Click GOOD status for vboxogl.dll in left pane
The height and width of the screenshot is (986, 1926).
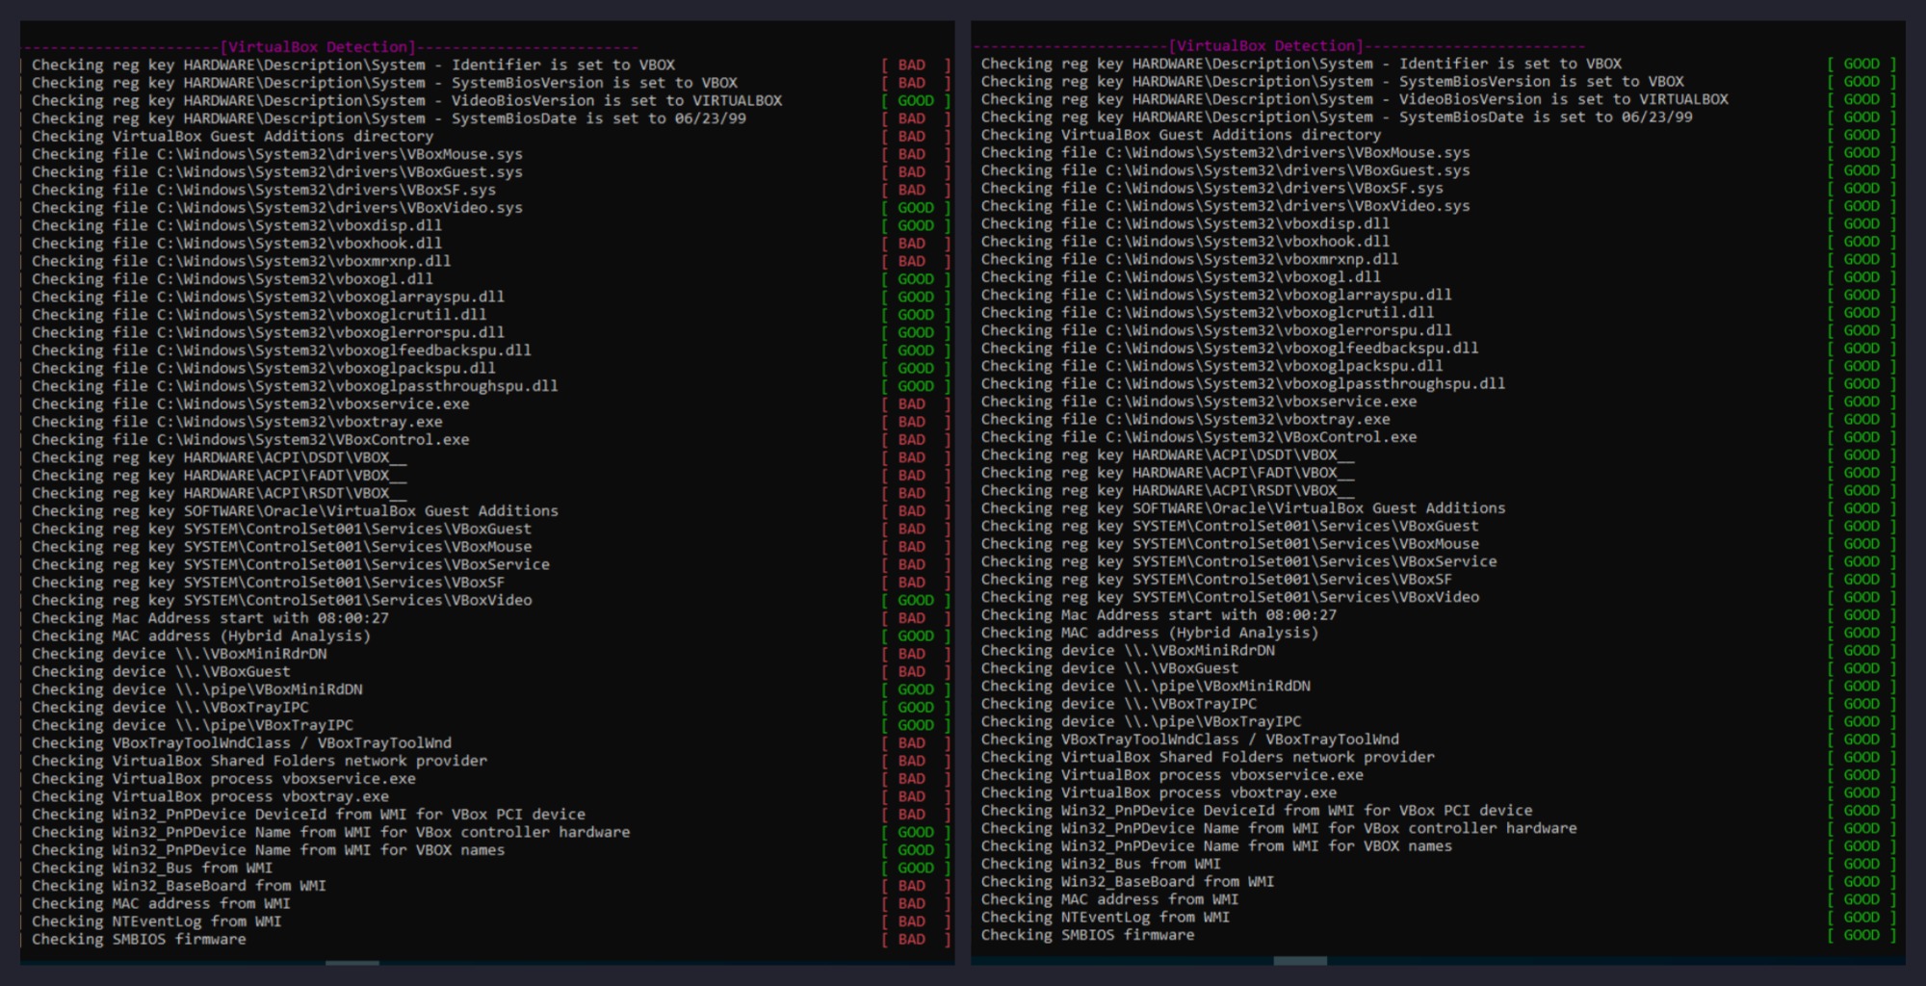pyautogui.click(x=916, y=279)
